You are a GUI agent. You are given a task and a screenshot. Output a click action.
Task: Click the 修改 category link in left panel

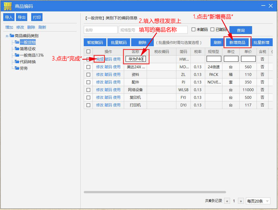tap(20, 27)
